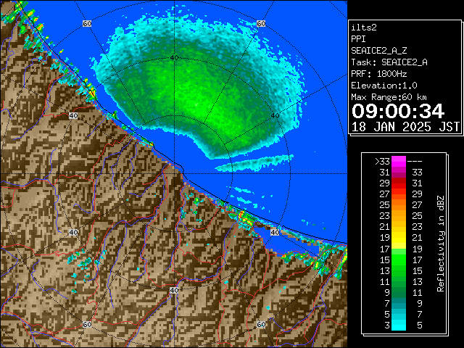Click the '60' ring label at map's upper left
Image resolution: width=464 pixels, height=348 pixels.
[87, 23]
